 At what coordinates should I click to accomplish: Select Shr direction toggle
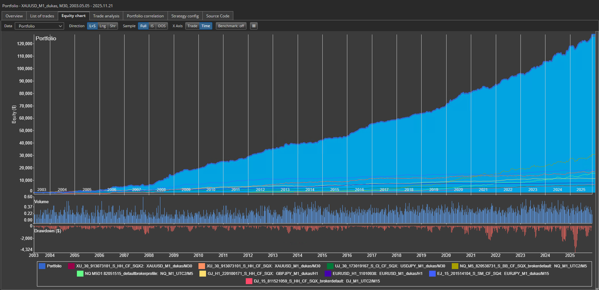[113, 26]
